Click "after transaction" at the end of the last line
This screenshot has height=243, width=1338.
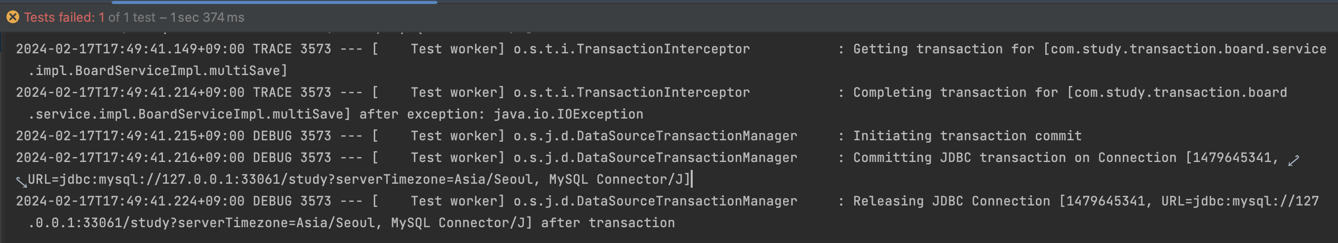click(x=608, y=223)
